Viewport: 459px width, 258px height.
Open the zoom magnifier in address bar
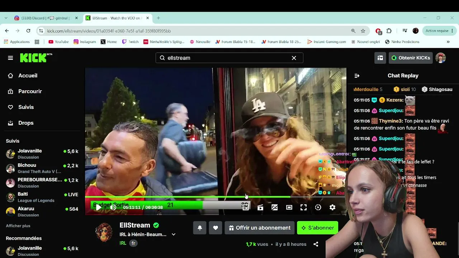[x=353, y=31]
